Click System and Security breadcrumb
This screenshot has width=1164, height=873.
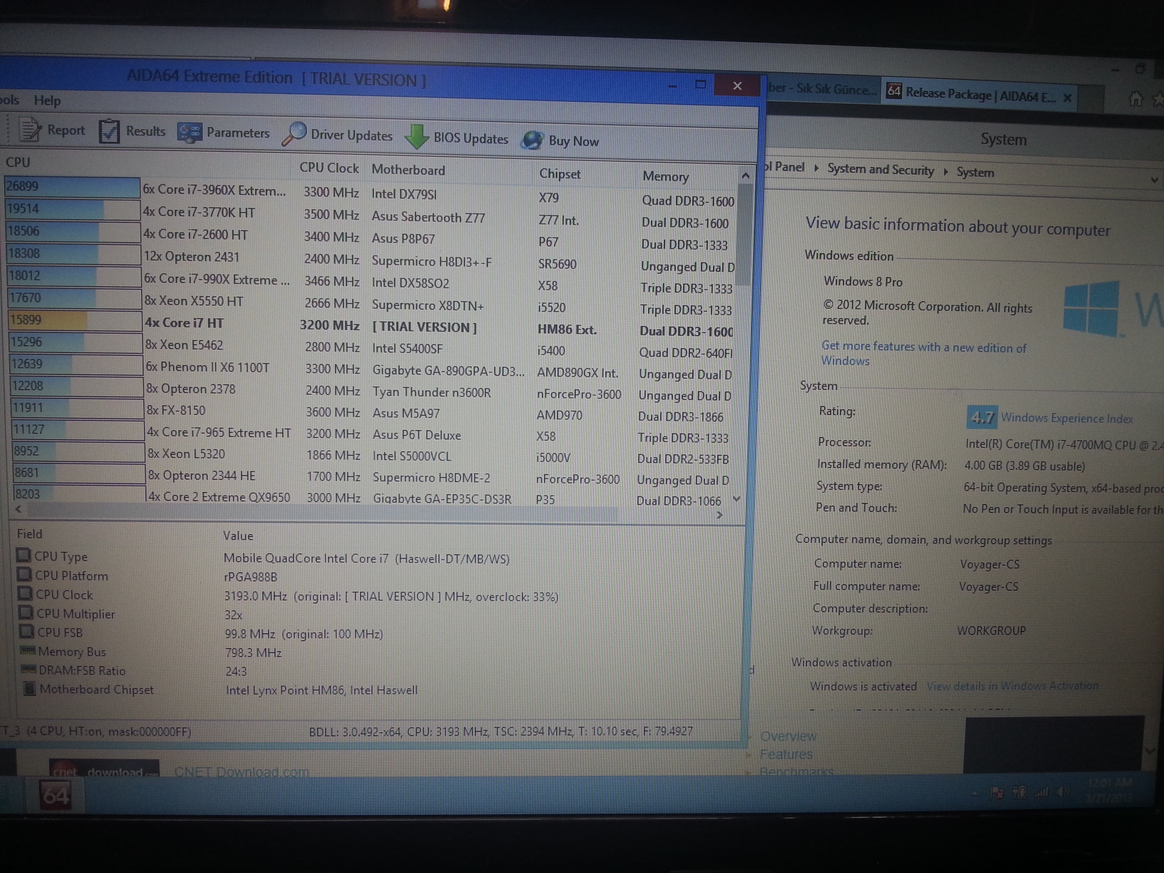880,169
